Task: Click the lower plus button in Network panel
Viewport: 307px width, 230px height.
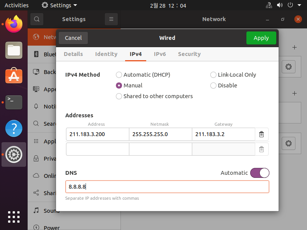Action: [294, 93]
